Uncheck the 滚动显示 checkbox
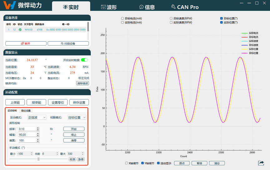 coord(159,163)
